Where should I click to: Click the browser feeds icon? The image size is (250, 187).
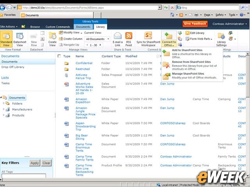181,15
